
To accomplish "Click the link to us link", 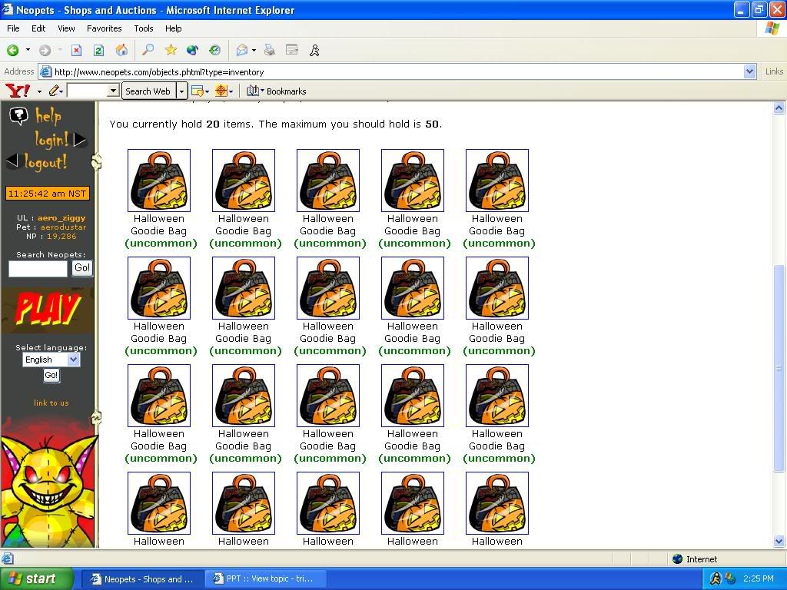I will click(51, 403).
